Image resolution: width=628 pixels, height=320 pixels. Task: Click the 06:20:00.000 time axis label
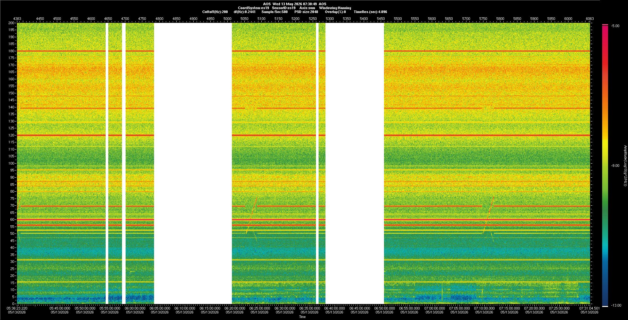235,308
